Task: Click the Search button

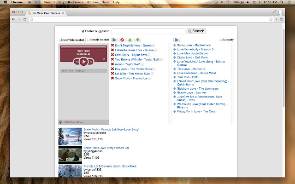Action: (196, 31)
